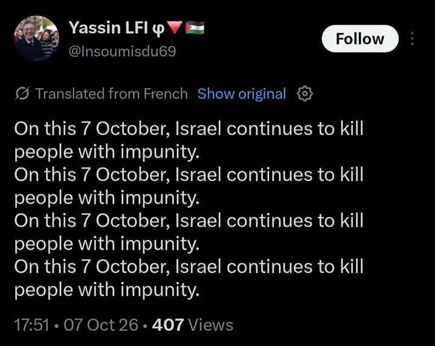Click the 407 Views counter

click(x=193, y=325)
